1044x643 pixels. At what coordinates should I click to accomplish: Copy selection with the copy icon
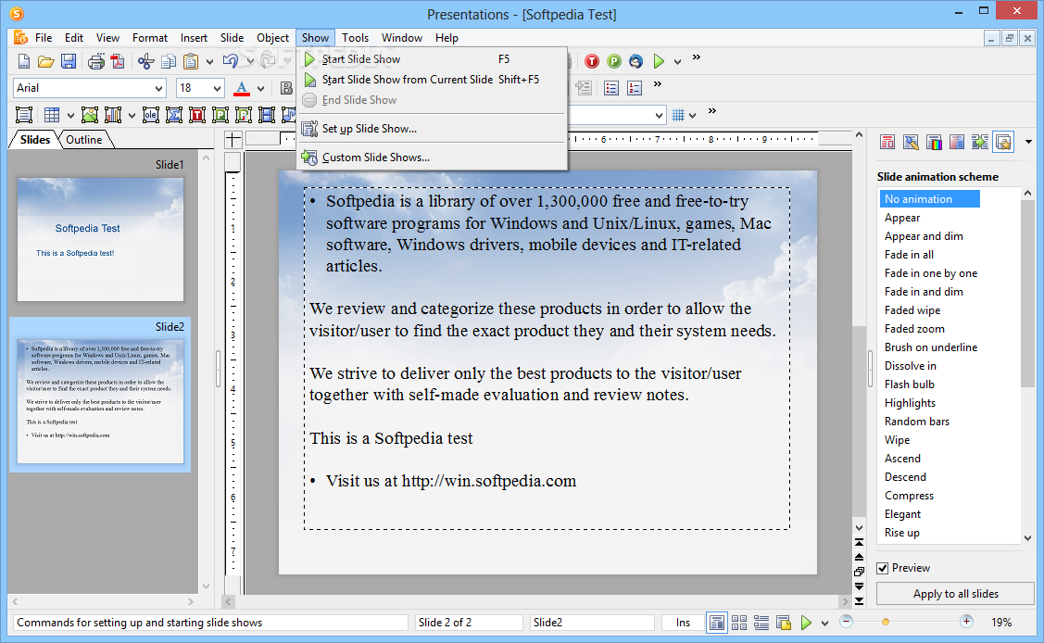point(169,62)
